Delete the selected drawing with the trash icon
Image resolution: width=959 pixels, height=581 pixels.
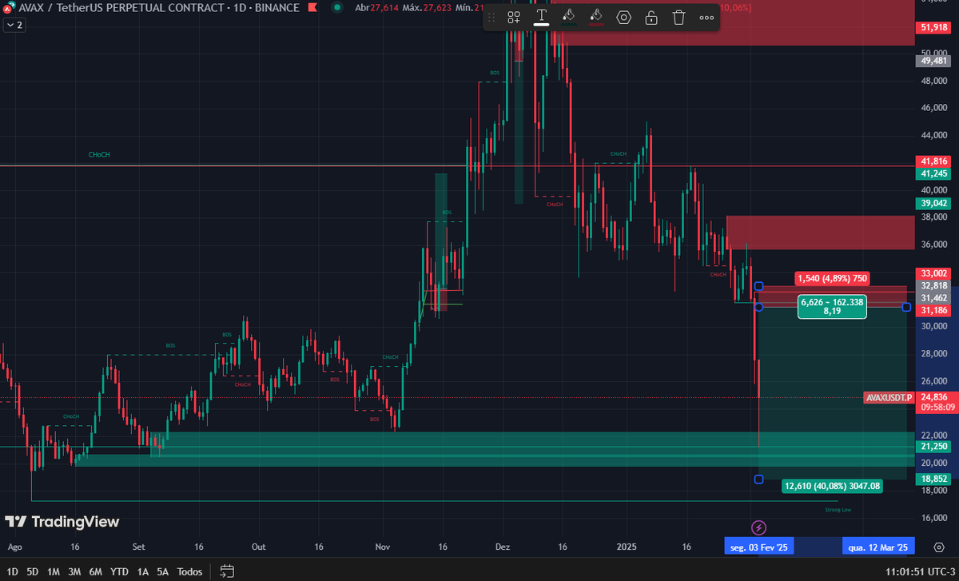[x=678, y=17]
